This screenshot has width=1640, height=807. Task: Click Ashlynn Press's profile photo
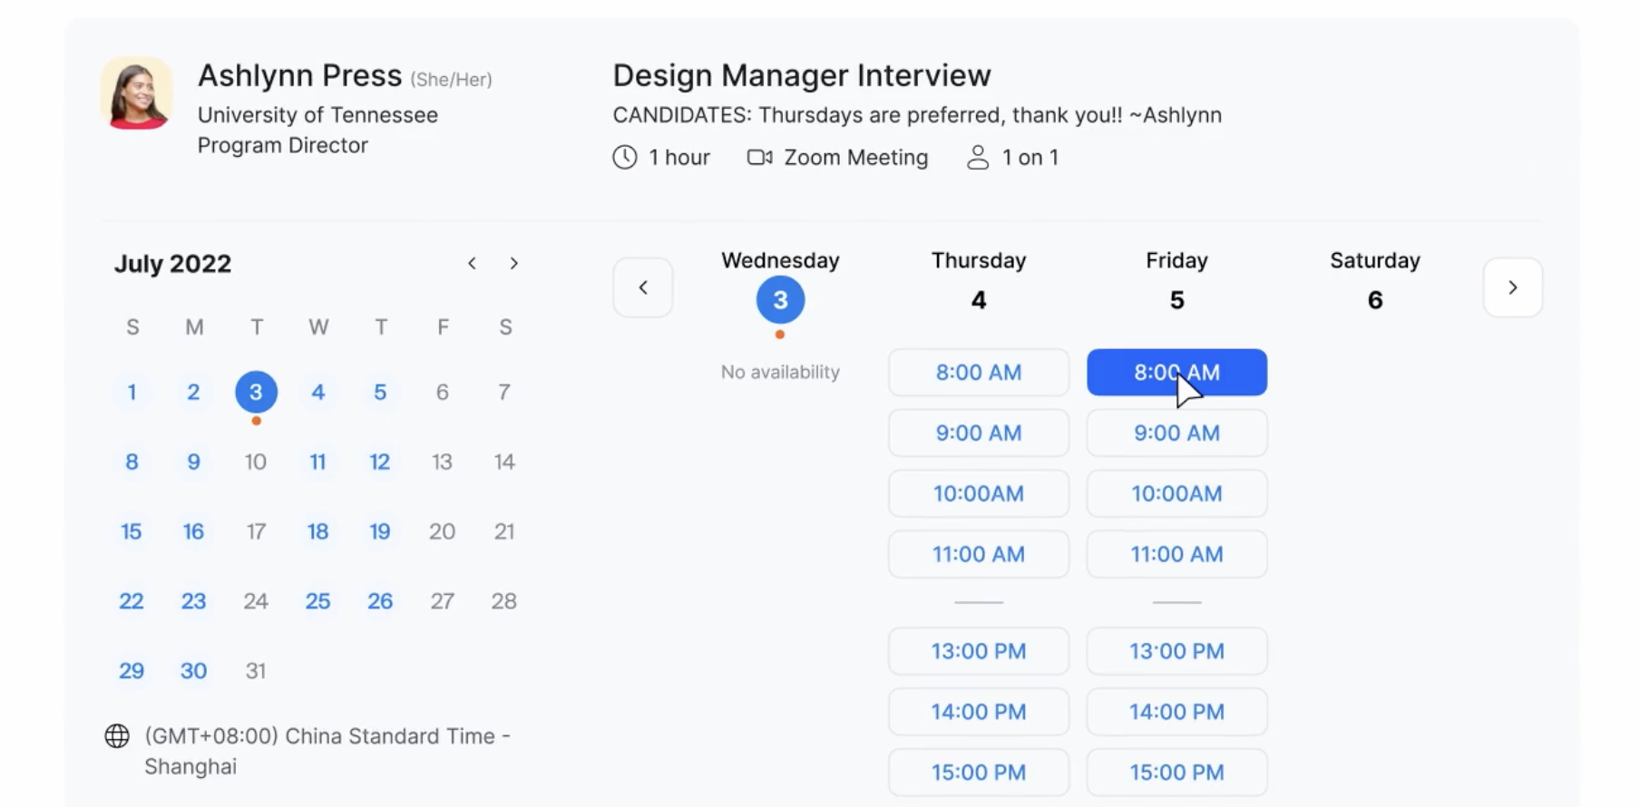136,92
